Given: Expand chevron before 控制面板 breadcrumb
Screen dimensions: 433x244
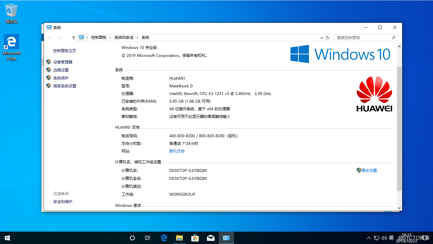Looking at the screenshot, I should (87, 37).
